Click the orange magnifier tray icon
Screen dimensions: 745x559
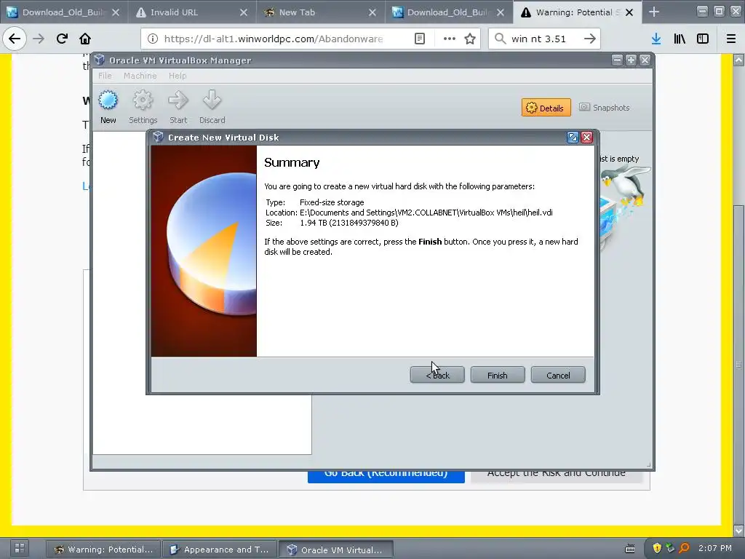click(684, 548)
